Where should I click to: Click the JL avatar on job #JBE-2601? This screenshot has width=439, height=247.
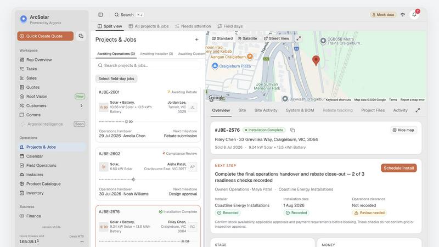point(193,107)
